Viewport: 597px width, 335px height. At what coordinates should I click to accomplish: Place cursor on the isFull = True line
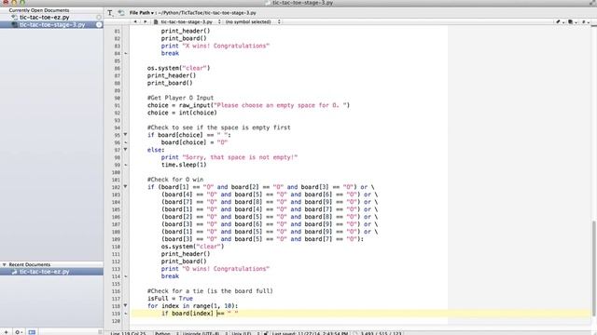[x=170, y=299]
